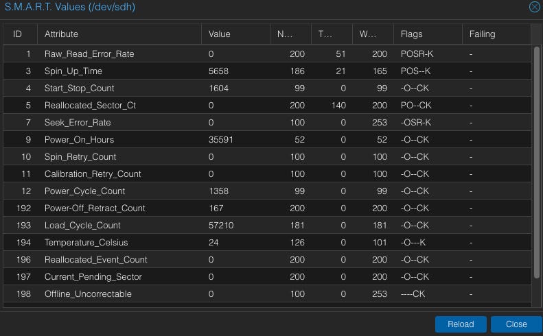
Task: Click the value 24 for Temperature_Celsius
Action: point(213,242)
